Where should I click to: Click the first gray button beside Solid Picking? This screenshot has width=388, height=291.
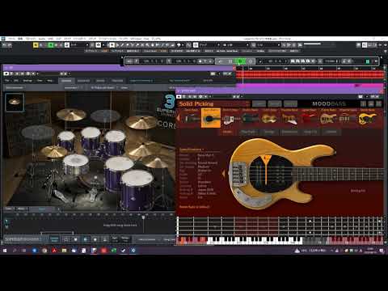click(259, 103)
